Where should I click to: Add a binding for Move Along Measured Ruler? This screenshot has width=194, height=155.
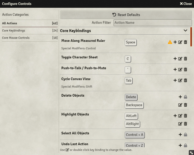(x=175, y=42)
